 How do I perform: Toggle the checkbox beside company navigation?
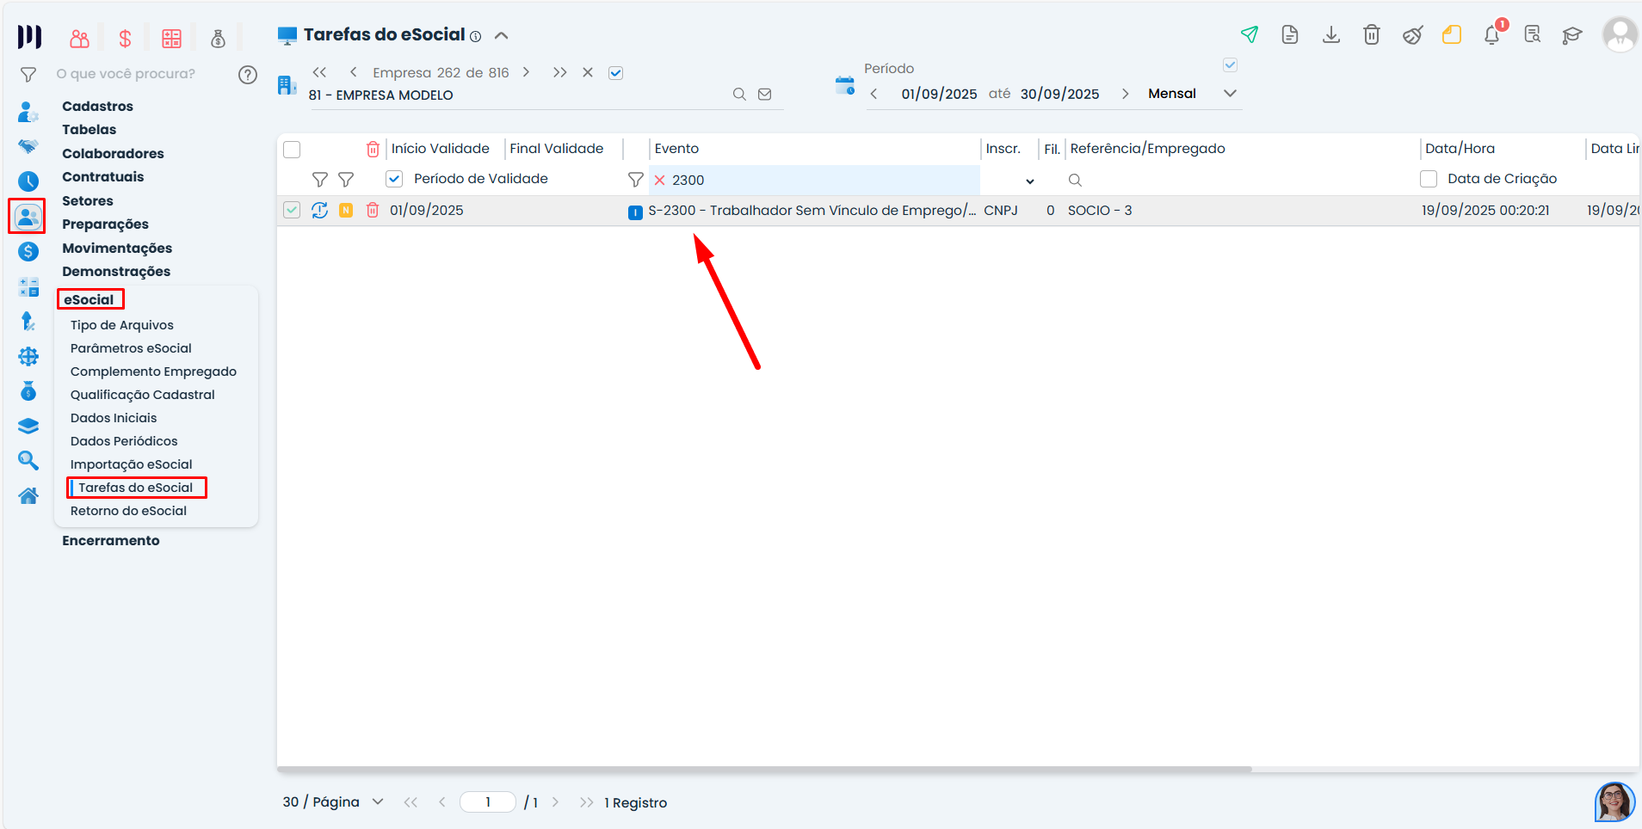point(615,73)
